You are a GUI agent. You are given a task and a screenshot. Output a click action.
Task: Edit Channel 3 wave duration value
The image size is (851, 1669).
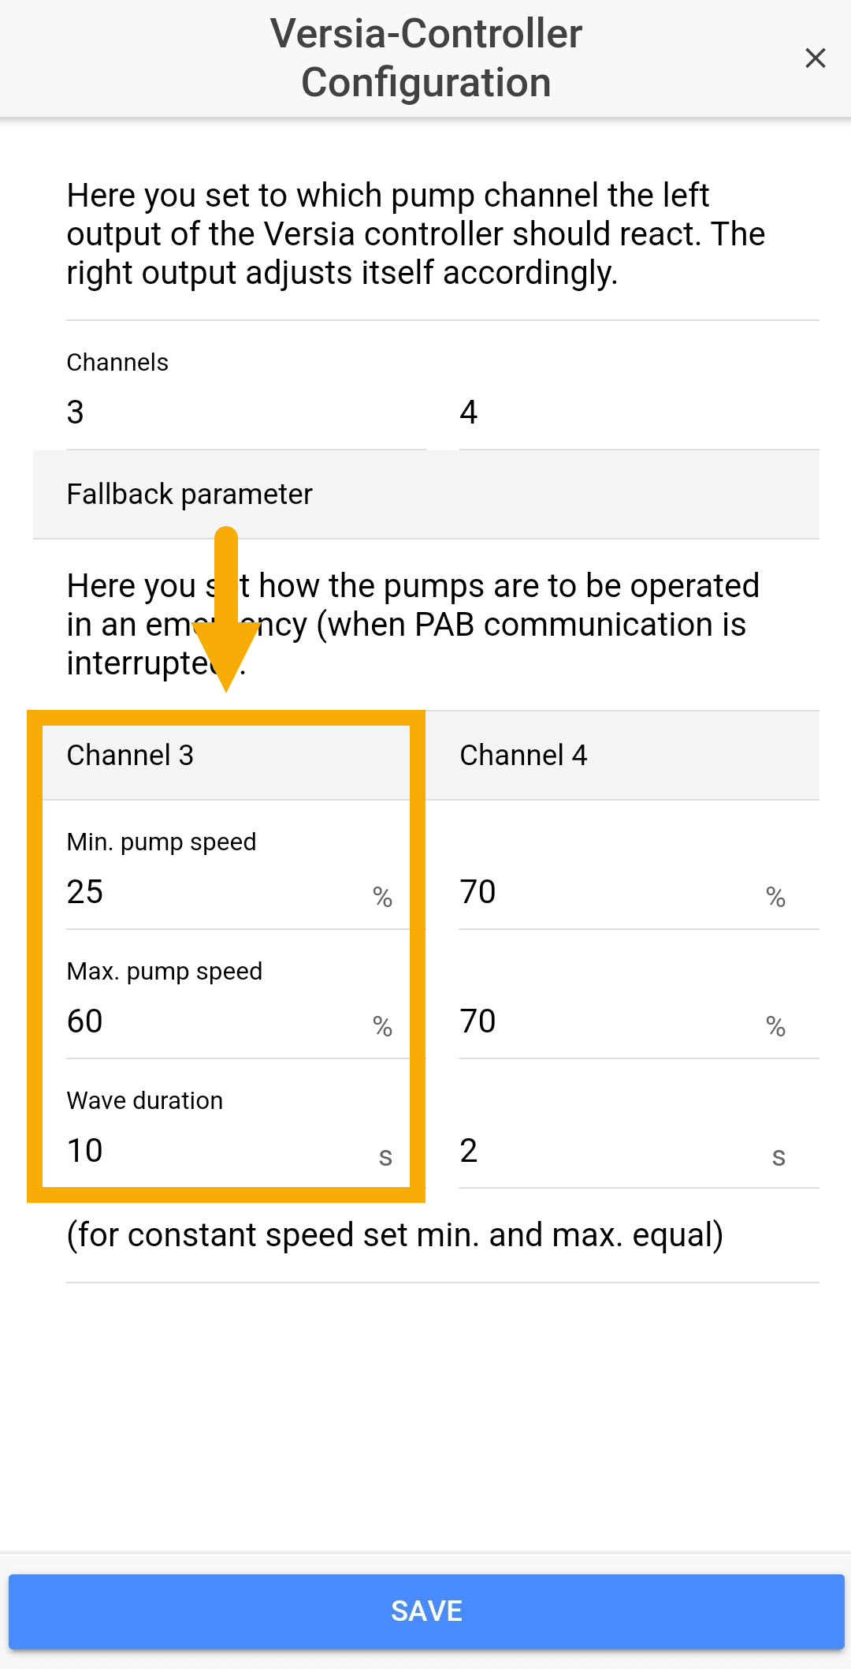[213, 1151]
